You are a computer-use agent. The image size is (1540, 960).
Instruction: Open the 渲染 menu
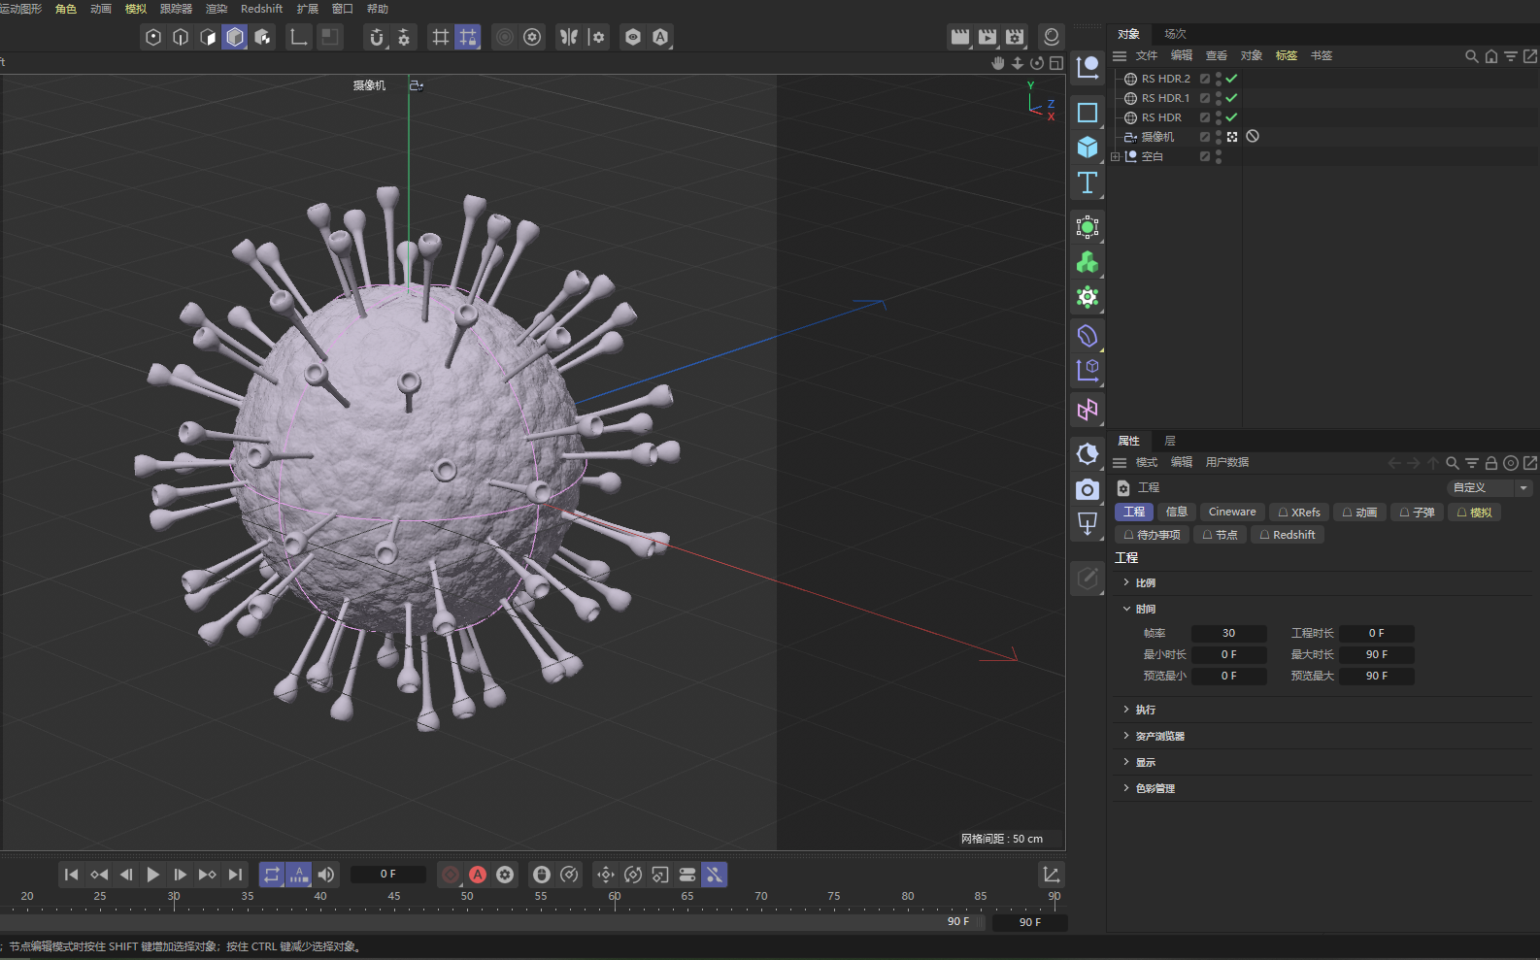pos(217,9)
